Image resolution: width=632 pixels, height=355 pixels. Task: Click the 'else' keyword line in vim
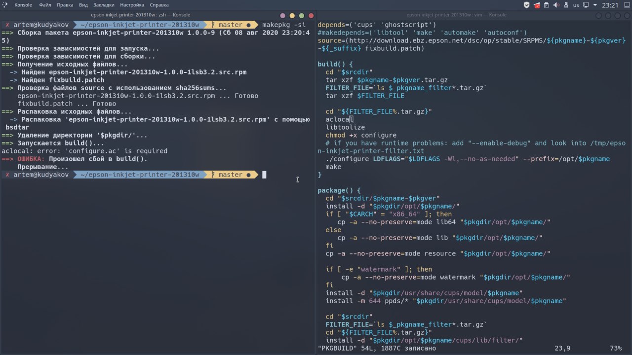[x=333, y=230]
